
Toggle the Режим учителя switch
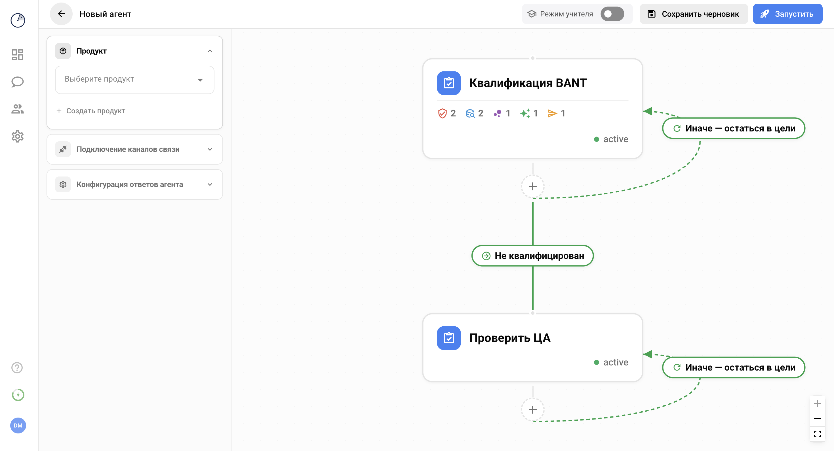612,14
